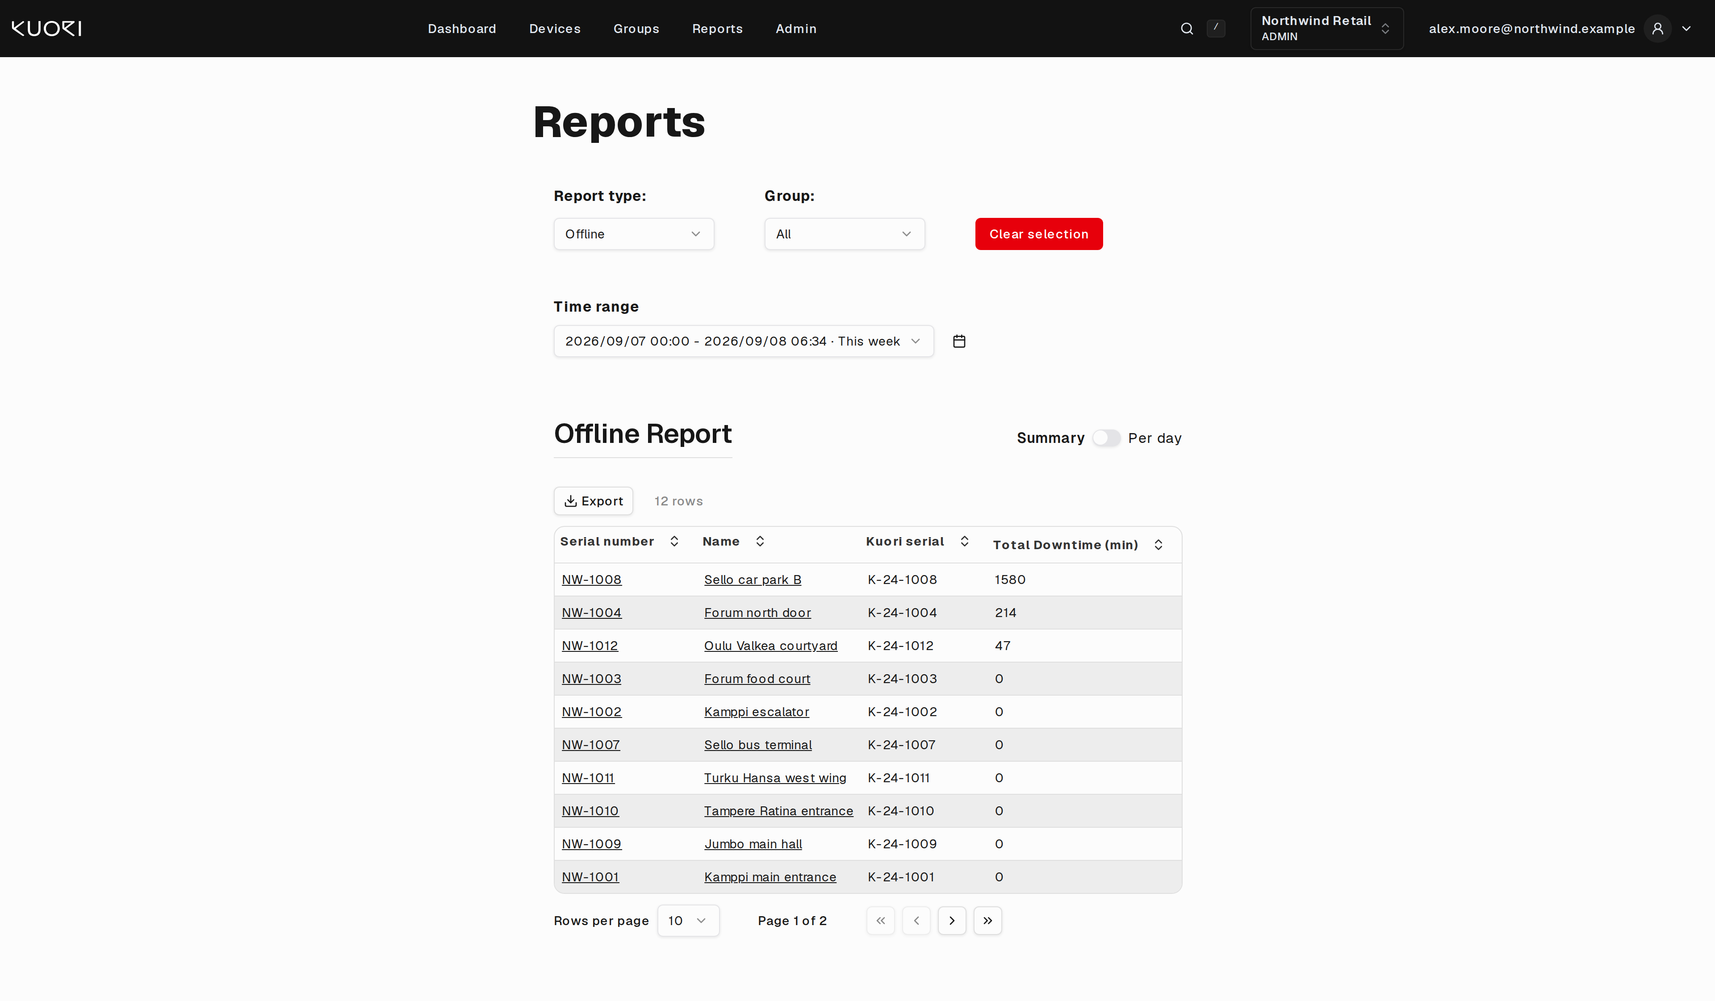This screenshot has height=1001, width=1715.
Task: Open Kamppi escalator link
Action: [756, 712]
